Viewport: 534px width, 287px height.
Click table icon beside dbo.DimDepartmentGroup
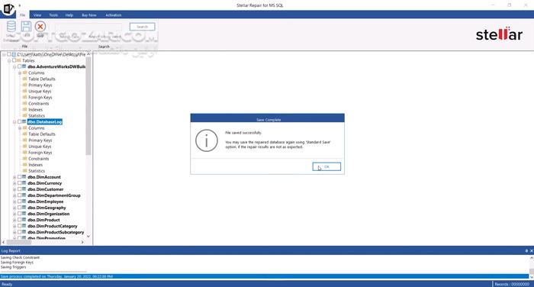pyautogui.click(x=24, y=195)
